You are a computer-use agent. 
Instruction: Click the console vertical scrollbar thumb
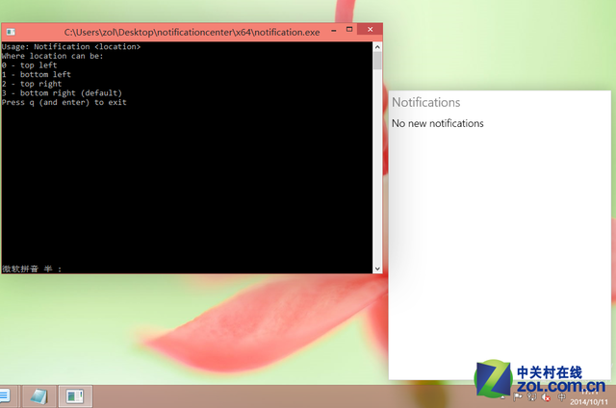[377, 62]
